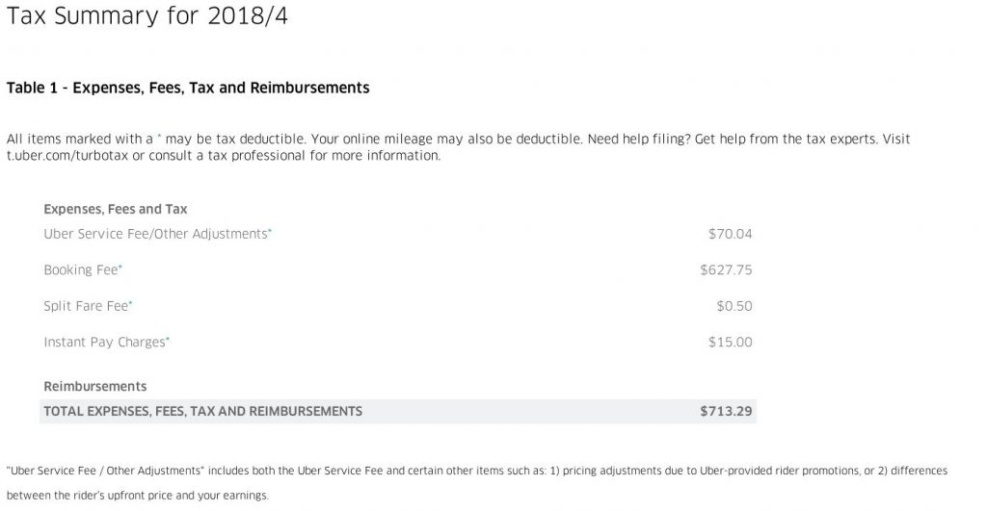The width and height of the screenshot is (987, 511).
Task: Click the asterisk next to Booking Fee
Action: tap(120, 267)
